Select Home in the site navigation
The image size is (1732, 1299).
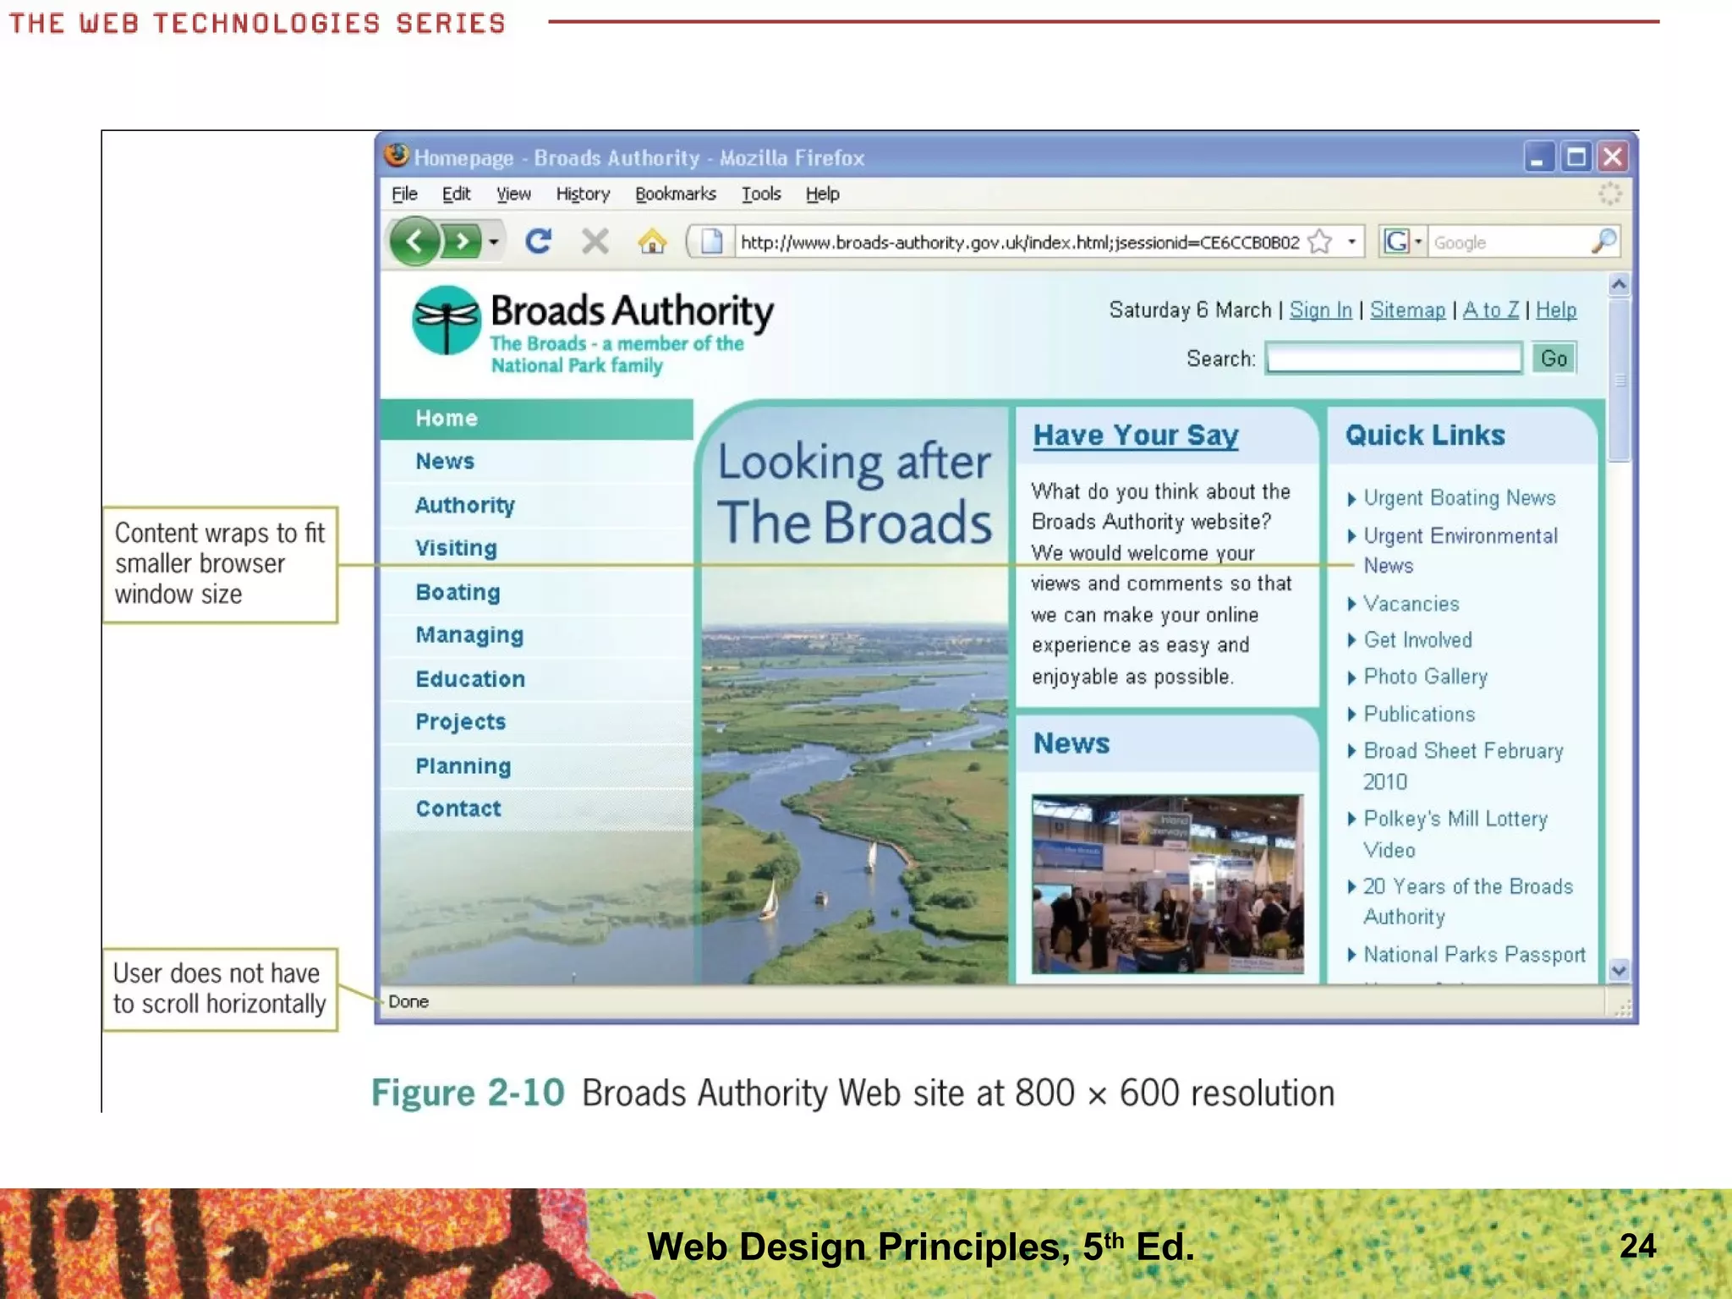536,419
